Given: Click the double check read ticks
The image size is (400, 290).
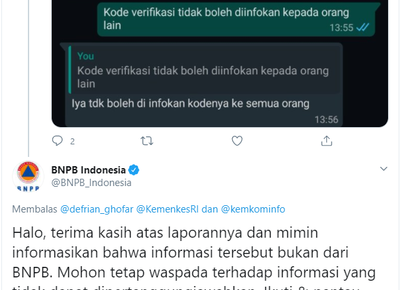Looking at the screenshot, I should click(362, 27).
